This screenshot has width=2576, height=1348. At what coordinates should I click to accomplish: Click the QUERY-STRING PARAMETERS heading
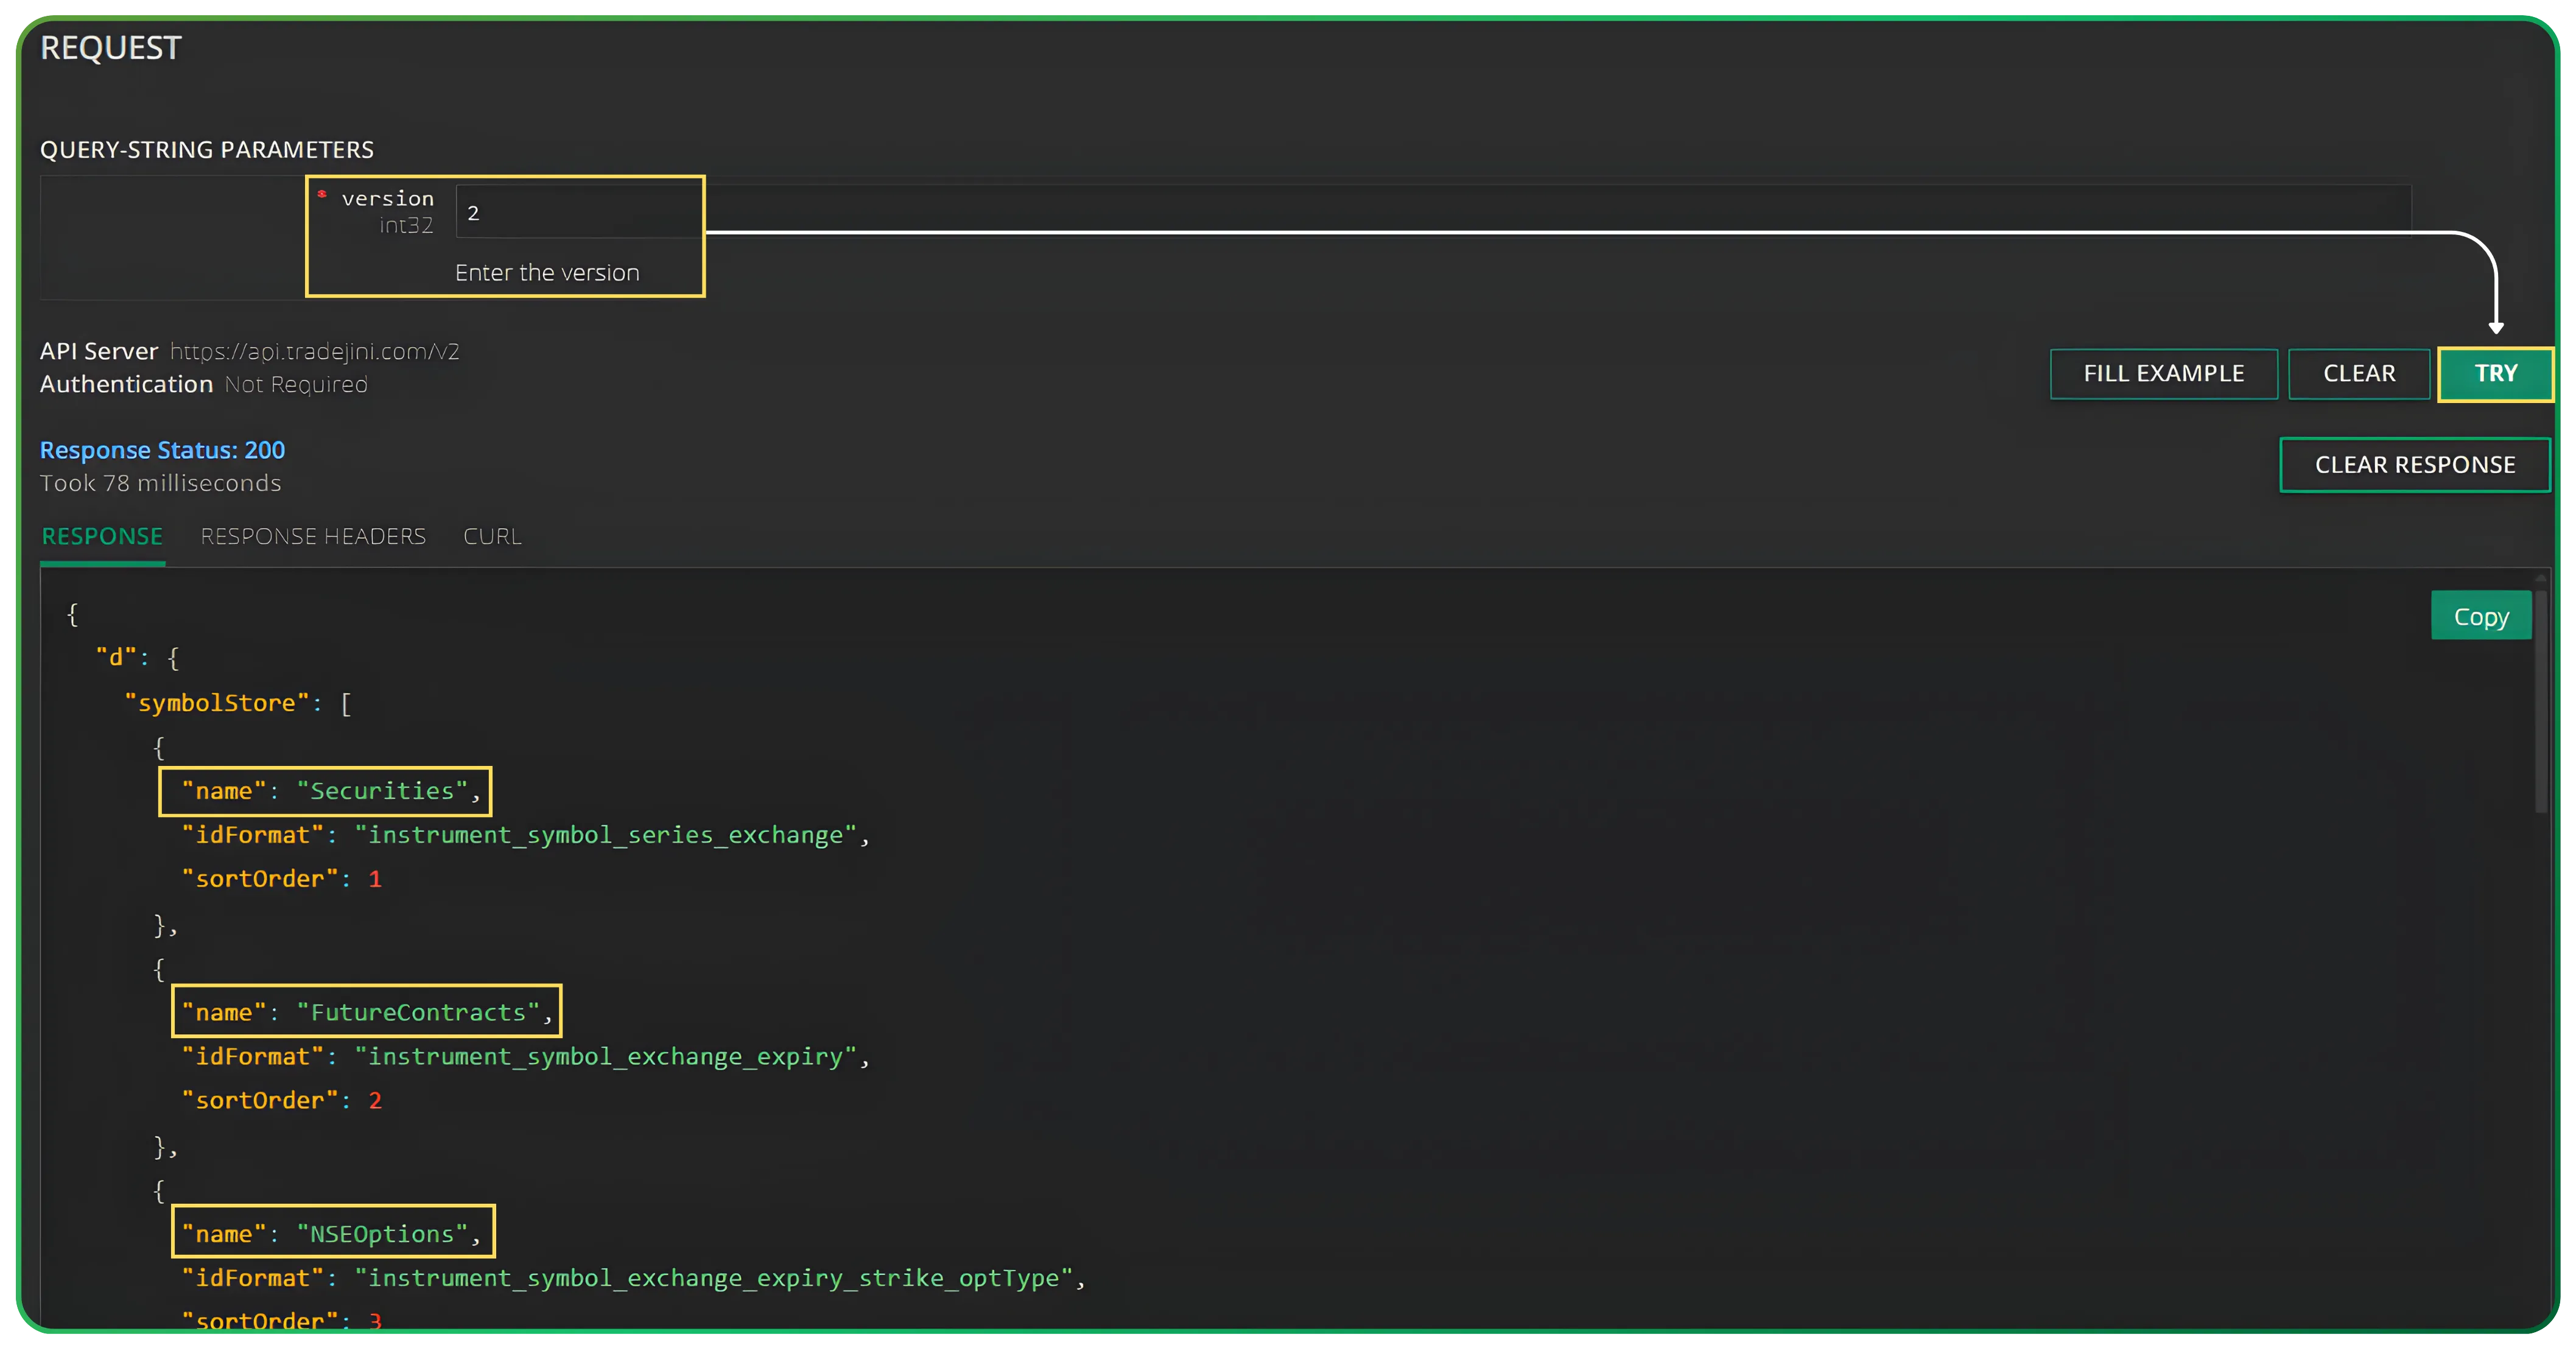207,149
